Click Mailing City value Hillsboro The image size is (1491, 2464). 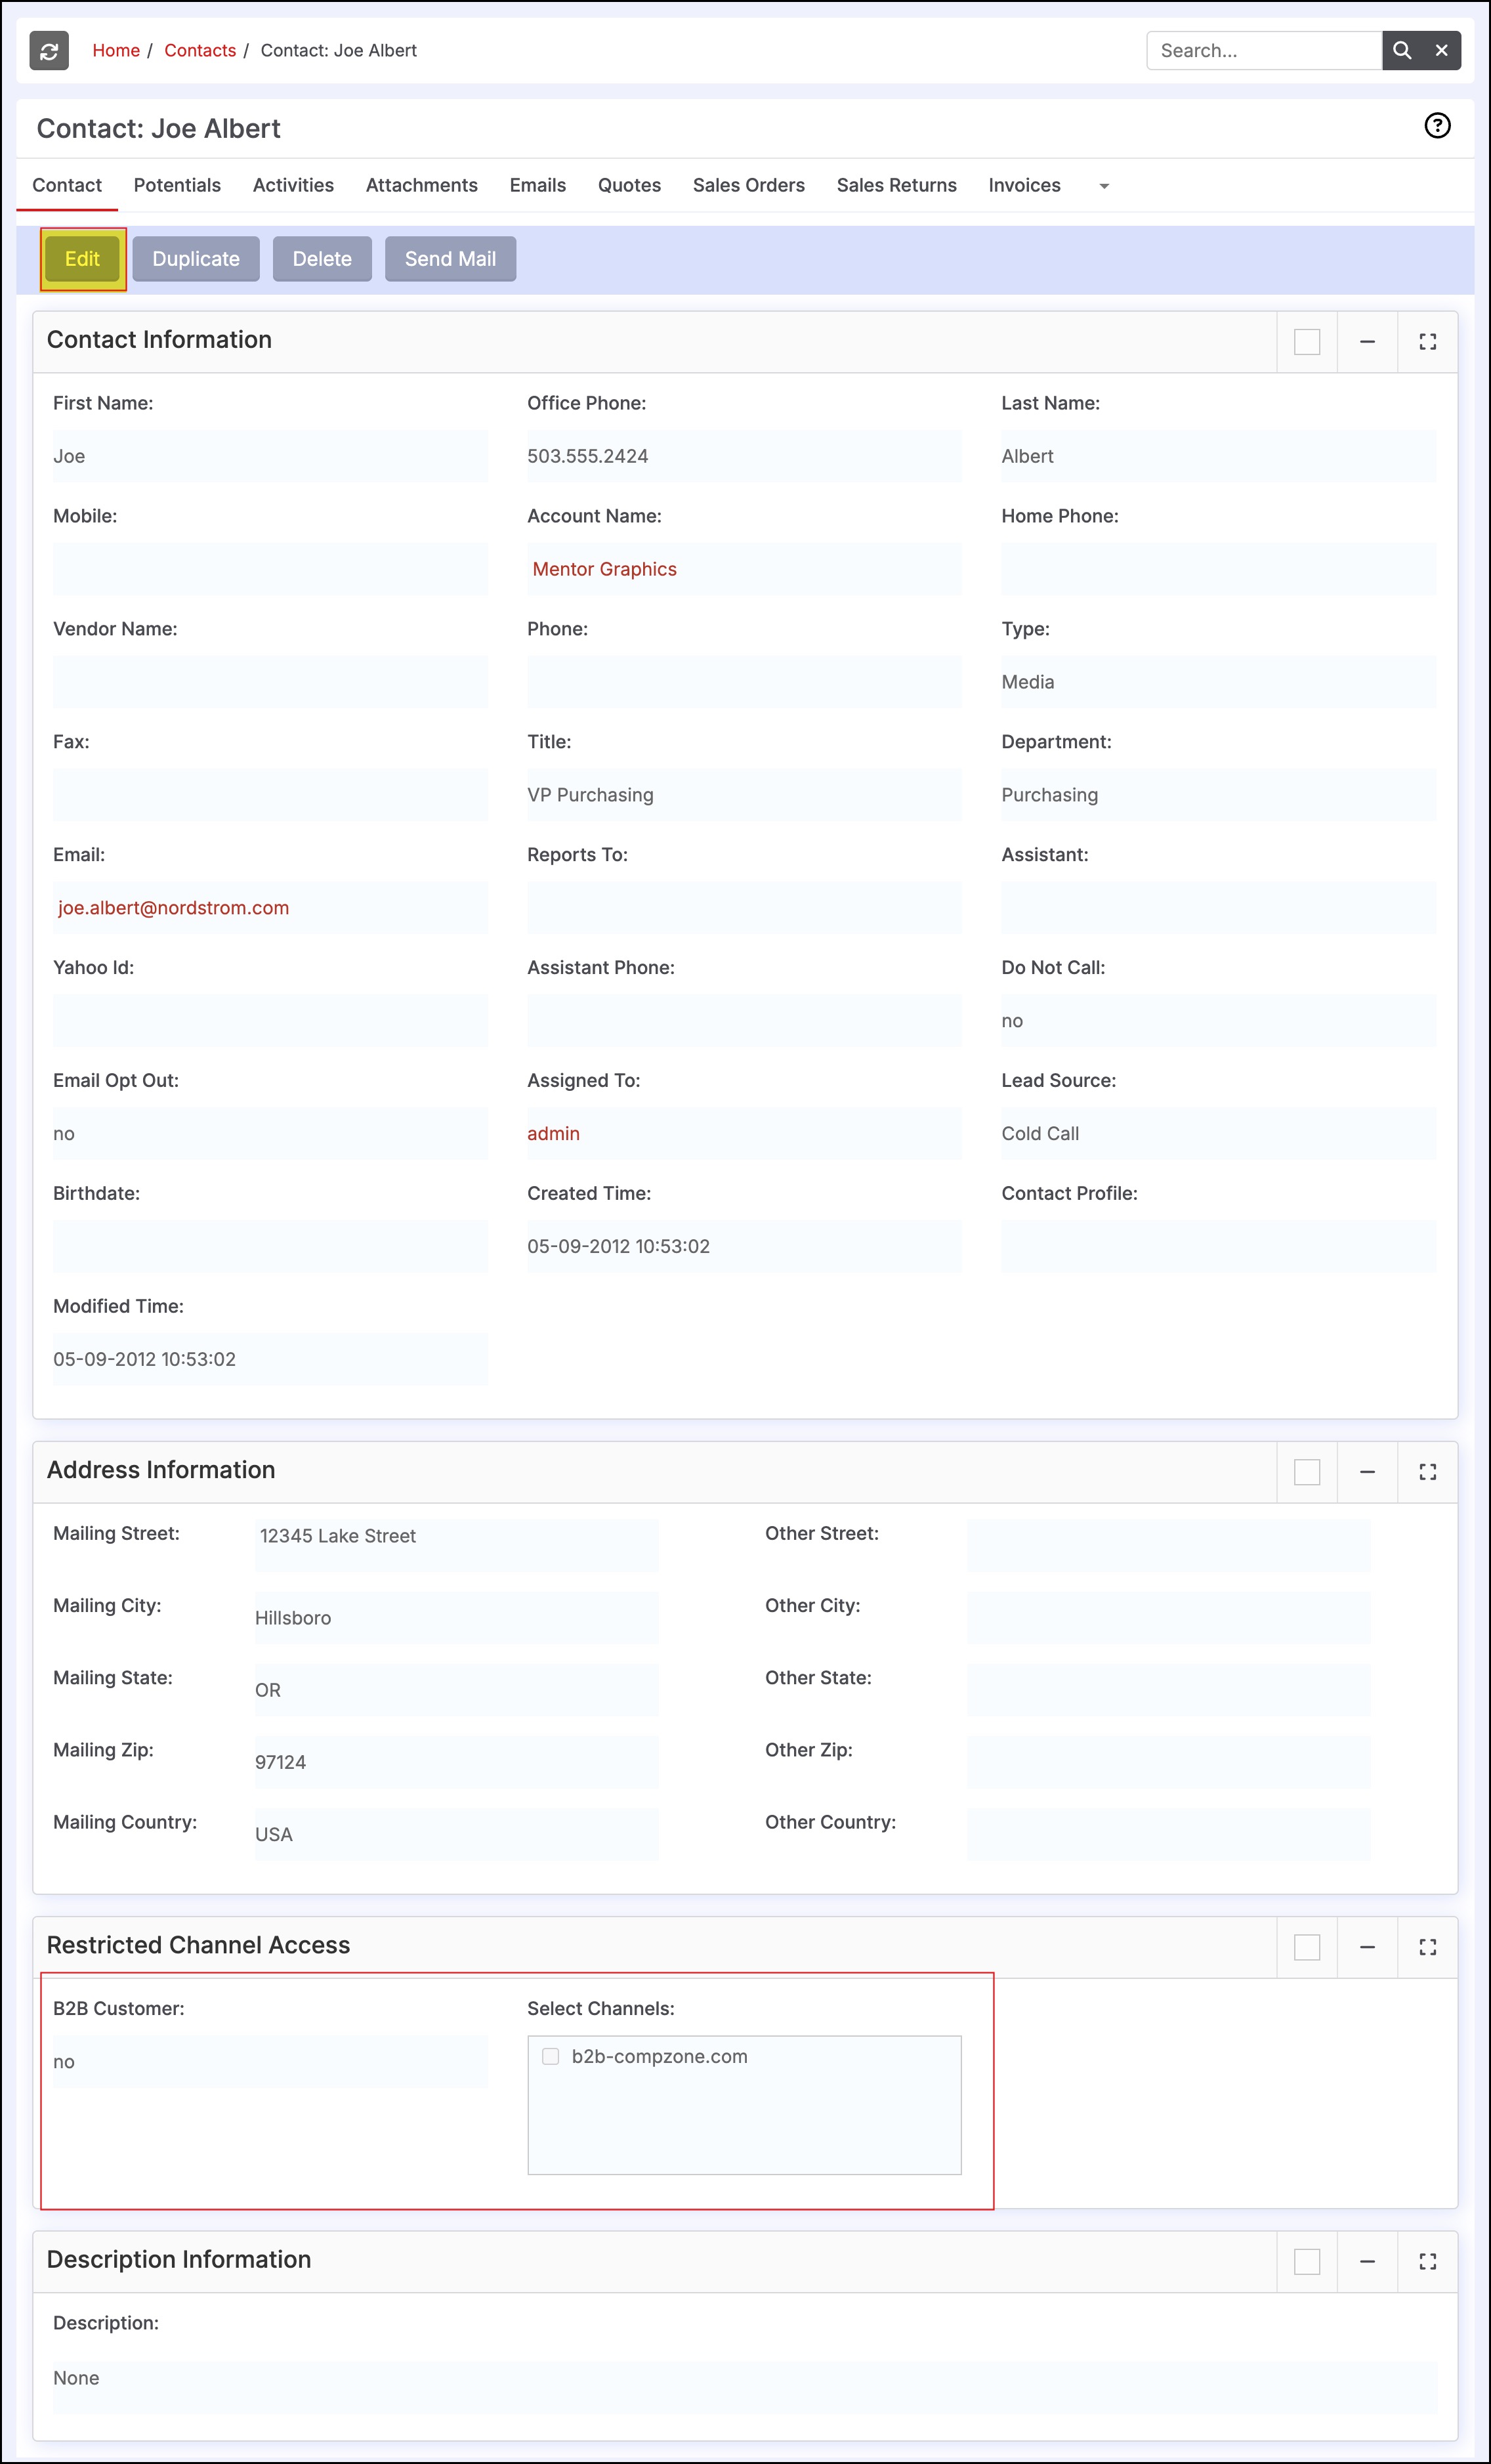coord(292,1618)
